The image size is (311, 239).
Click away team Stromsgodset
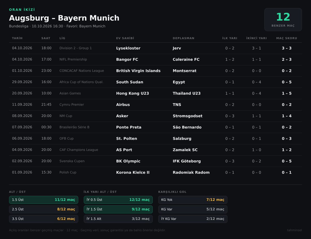(188, 116)
